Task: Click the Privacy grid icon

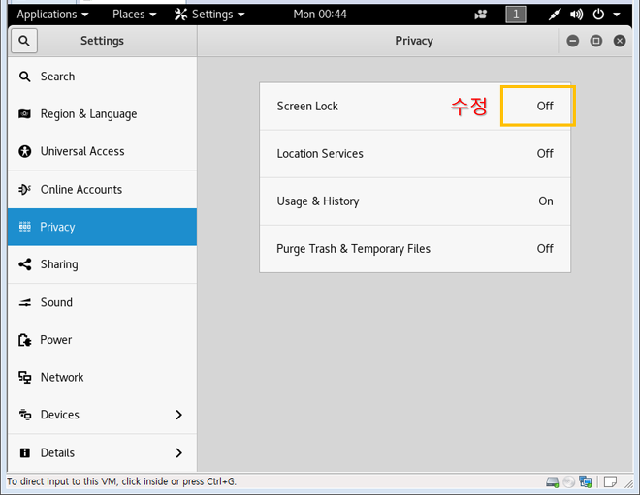Action: point(25,227)
